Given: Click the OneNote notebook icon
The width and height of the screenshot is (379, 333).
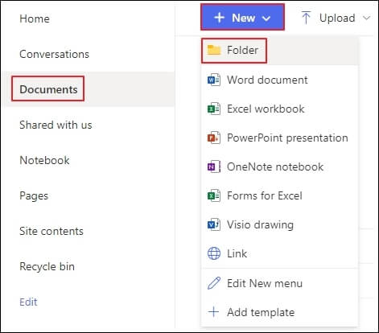Looking at the screenshot, I should 214,166.
